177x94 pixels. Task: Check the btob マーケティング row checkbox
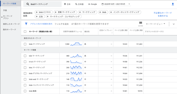25,44
